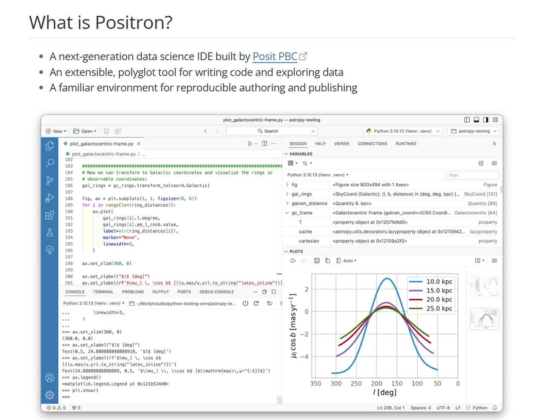This screenshot has height=420, width=545.
Task: Toggle primary side bar layout icon
Action: point(467,120)
